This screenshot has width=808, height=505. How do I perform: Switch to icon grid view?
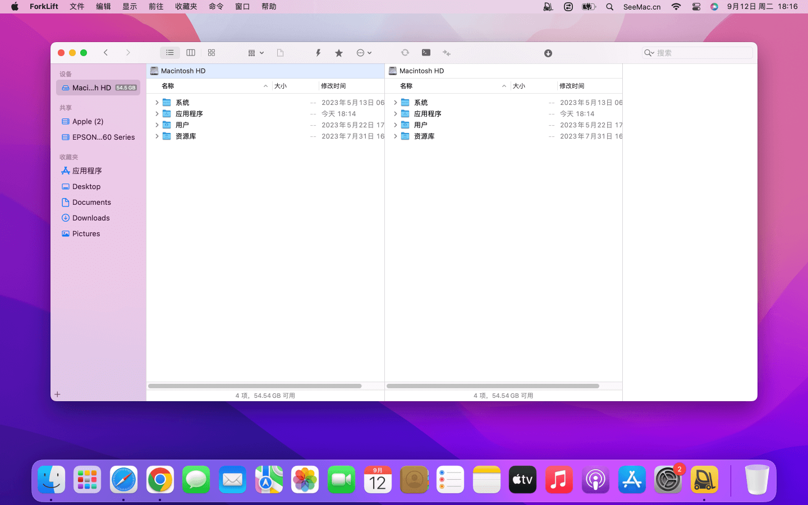[x=212, y=53]
